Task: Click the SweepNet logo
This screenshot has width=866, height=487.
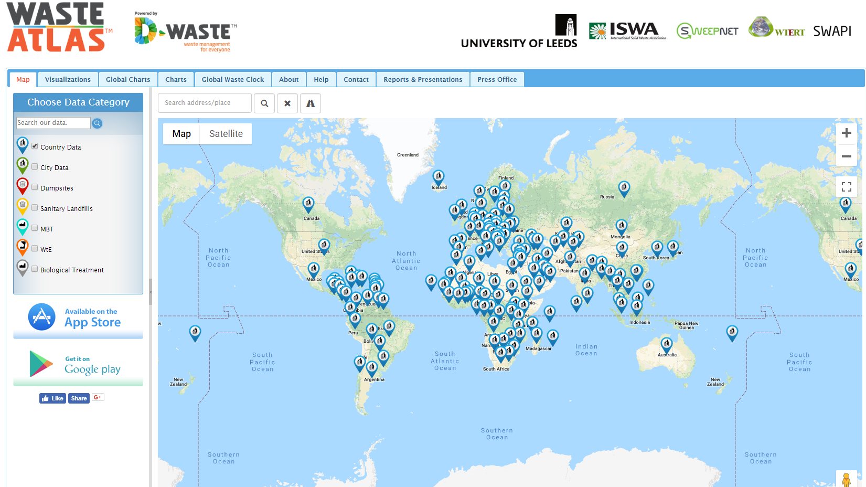Action: coord(707,31)
